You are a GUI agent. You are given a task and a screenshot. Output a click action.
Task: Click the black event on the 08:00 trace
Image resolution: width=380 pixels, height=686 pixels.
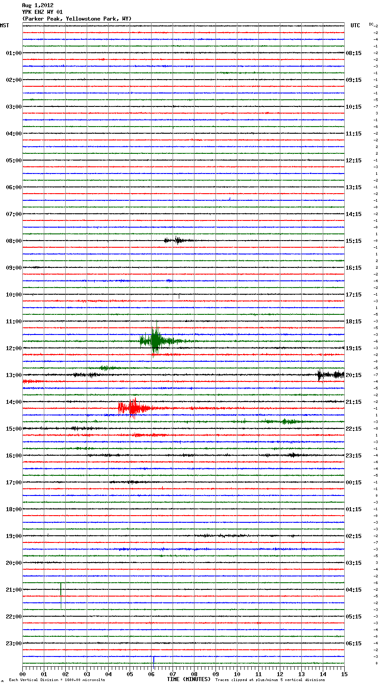(178, 241)
